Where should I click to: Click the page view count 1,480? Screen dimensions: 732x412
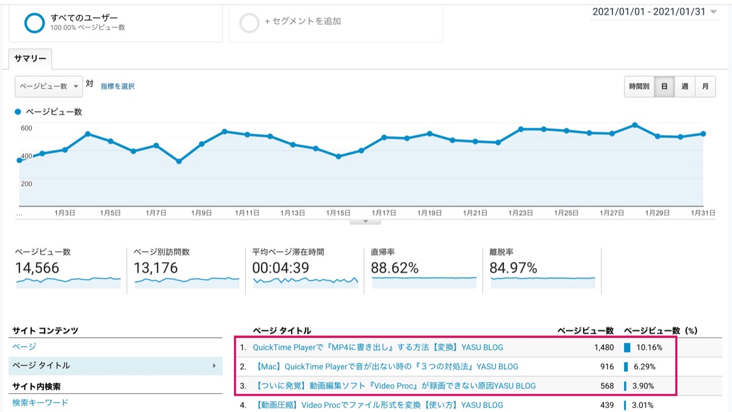(x=604, y=347)
